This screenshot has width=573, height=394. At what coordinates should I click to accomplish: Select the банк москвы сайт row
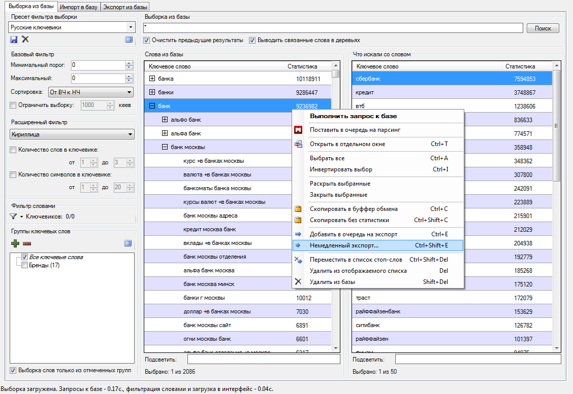click(x=238, y=325)
